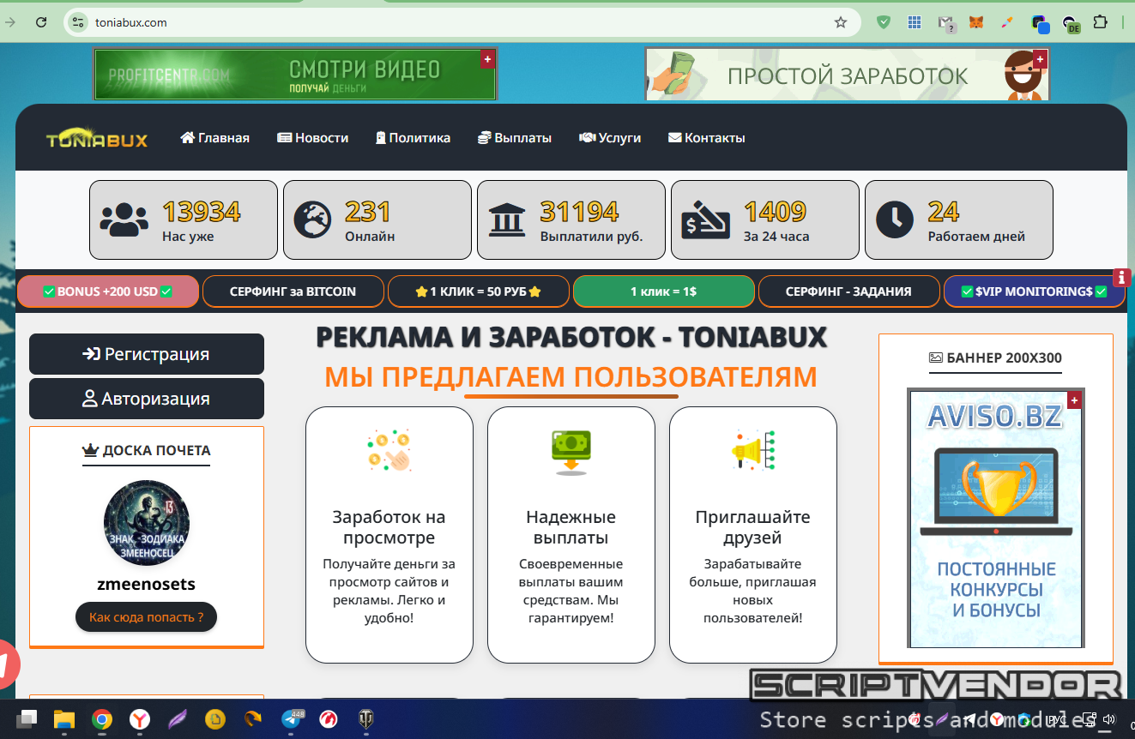
Task: Open Yandex Browser from the taskbar
Action: coord(140,719)
